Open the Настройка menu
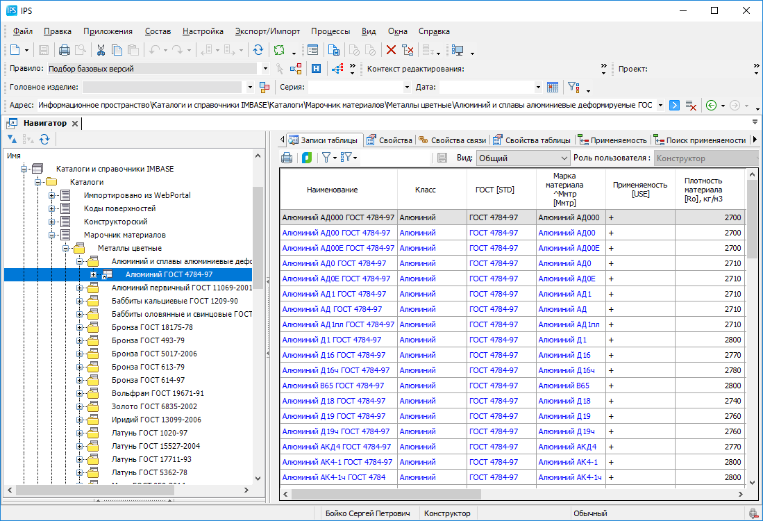 point(203,31)
